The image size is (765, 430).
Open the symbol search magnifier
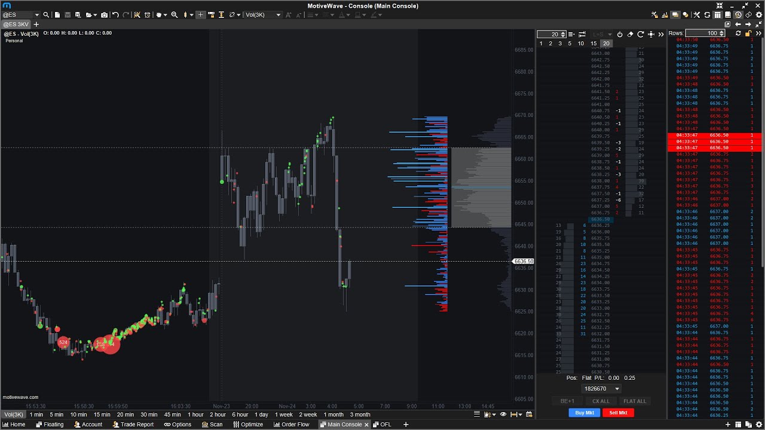pos(46,15)
